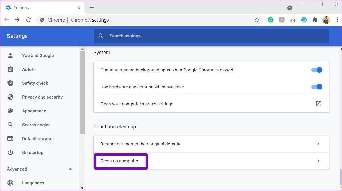Click the proxy settings external link icon
The height and width of the screenshot is (191, 342).
click(318, 104)
